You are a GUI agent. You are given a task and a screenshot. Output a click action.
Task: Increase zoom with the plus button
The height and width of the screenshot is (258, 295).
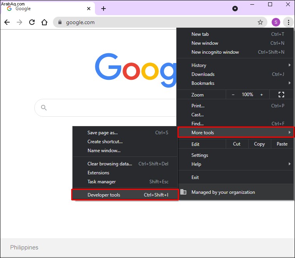point(262,95)
